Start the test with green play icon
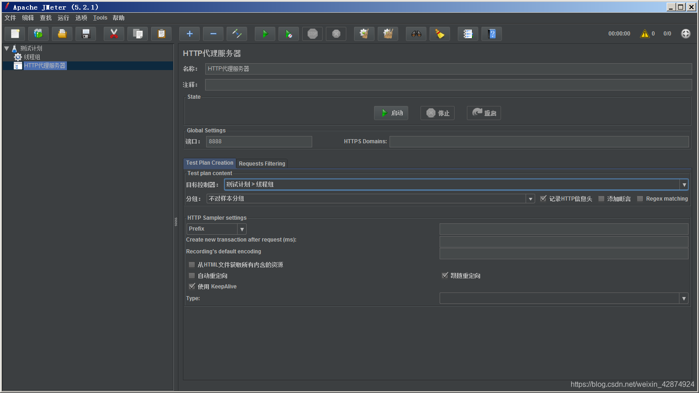Image resolution: width=699 pixels, height=393 pixels. [265, 34]
